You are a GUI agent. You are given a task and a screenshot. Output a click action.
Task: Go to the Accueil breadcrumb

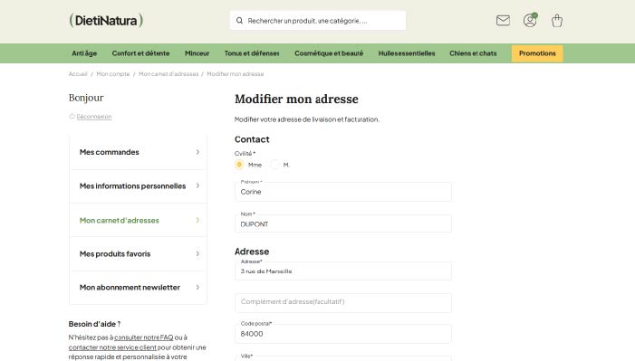coord(78,74)
